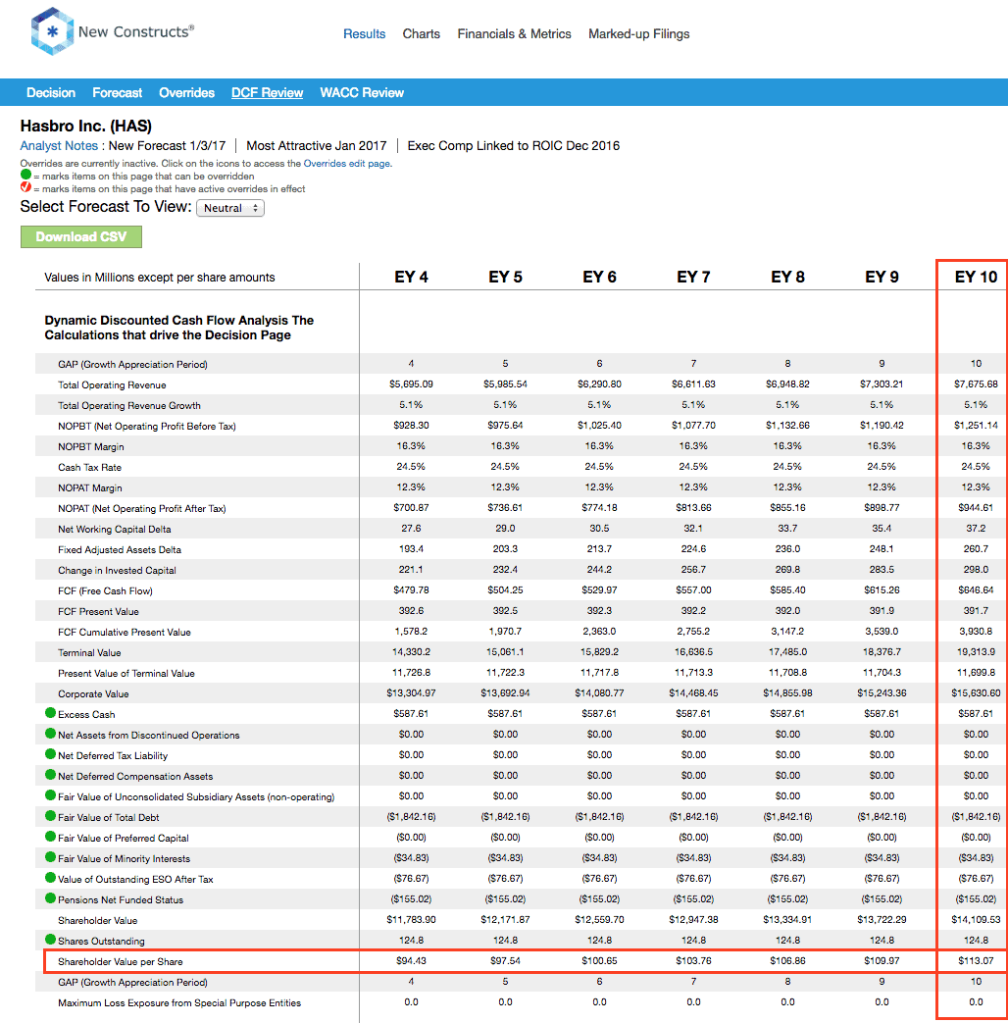The image size is (1008, 1023).
Task: Open the Results top navigation item
Action: tap(364, 34)
